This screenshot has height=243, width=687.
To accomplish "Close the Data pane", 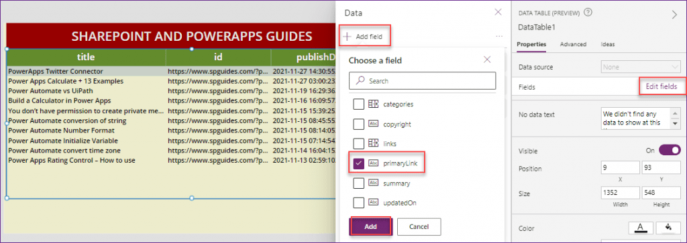I will [x=498, y=12].
